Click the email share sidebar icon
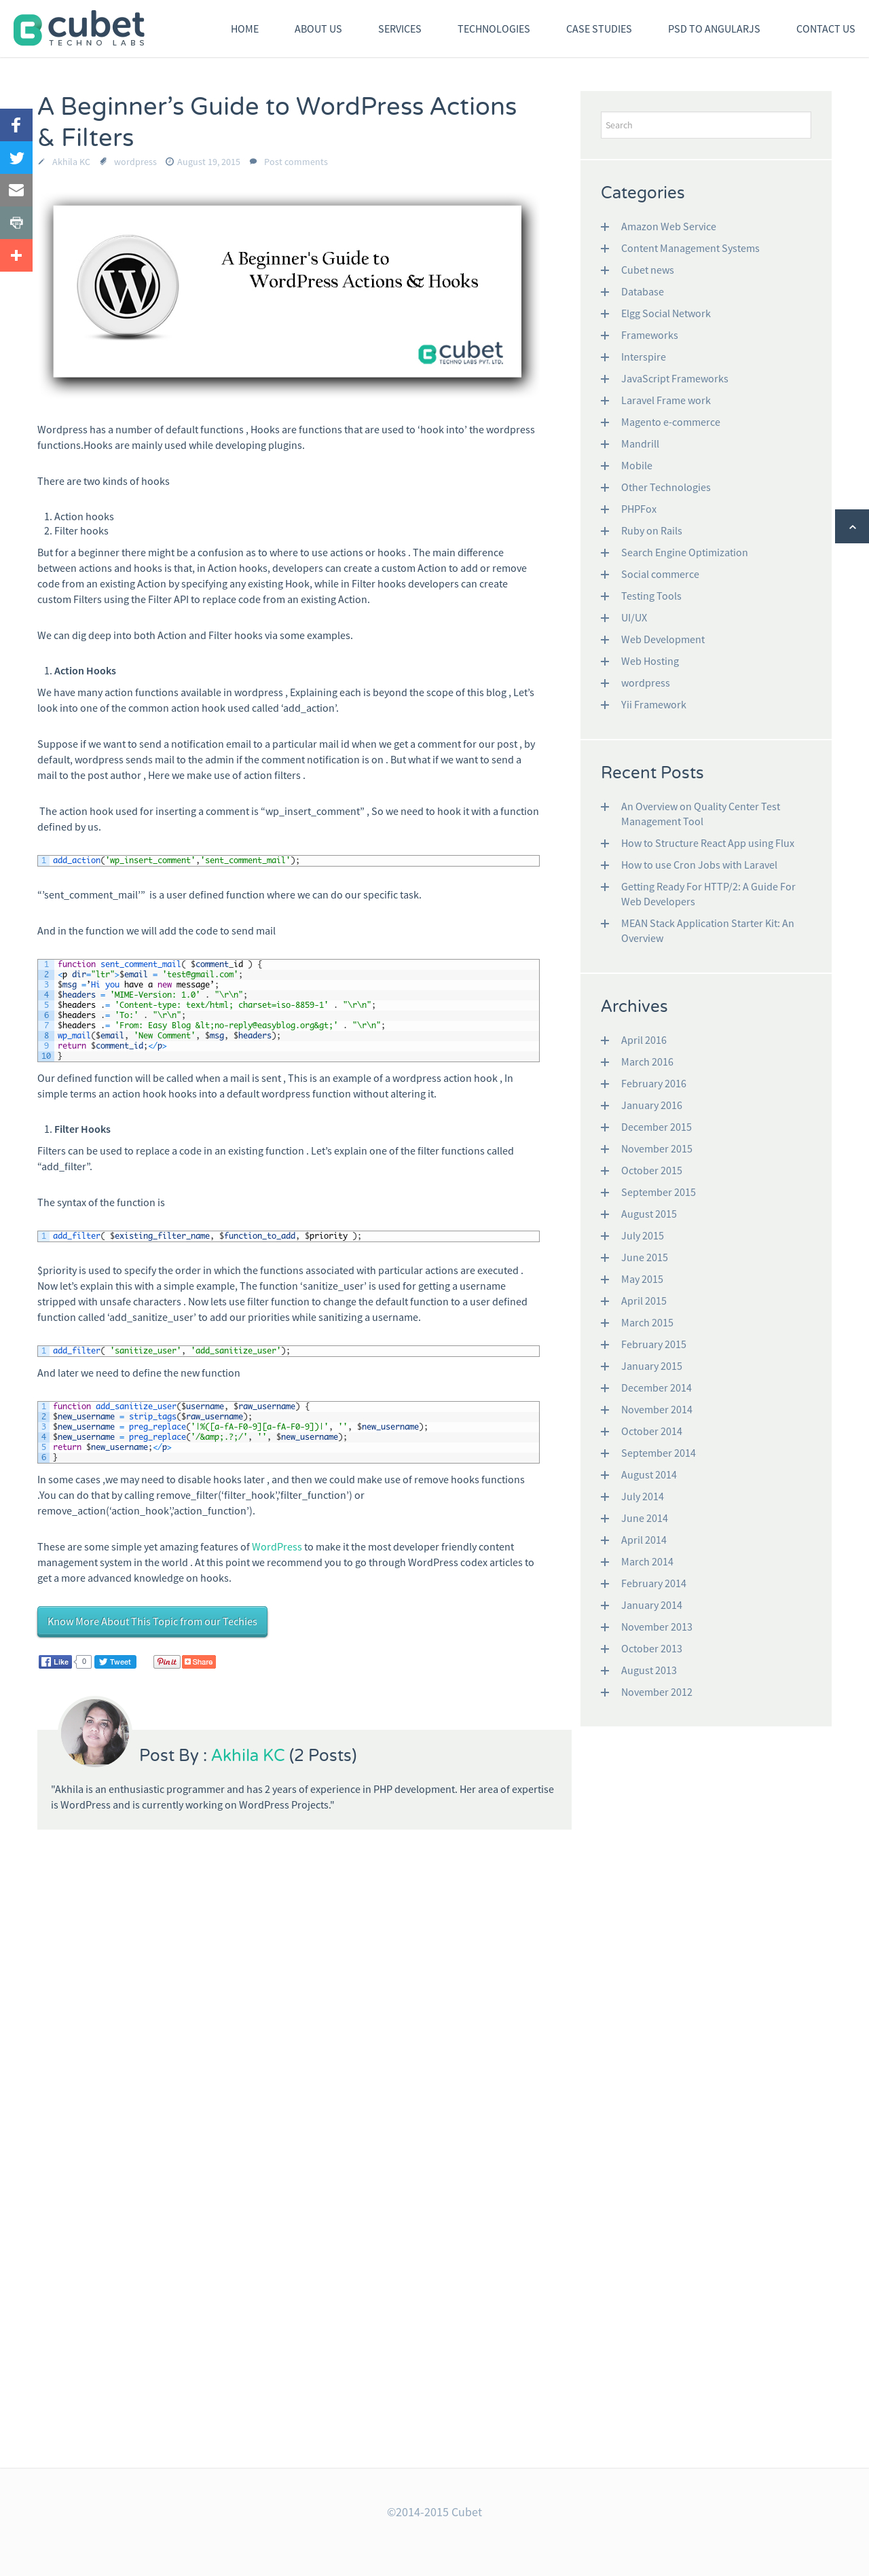This screenshot has height=2576, width=869. tap(16, 190)
